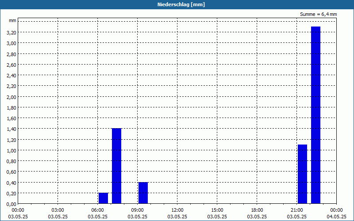Click the 2,80 y-axis value
The image size is (354, 221).
click(x=12, y=54)
